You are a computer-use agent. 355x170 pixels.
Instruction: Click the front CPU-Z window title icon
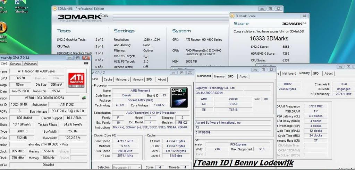point(93,73)
